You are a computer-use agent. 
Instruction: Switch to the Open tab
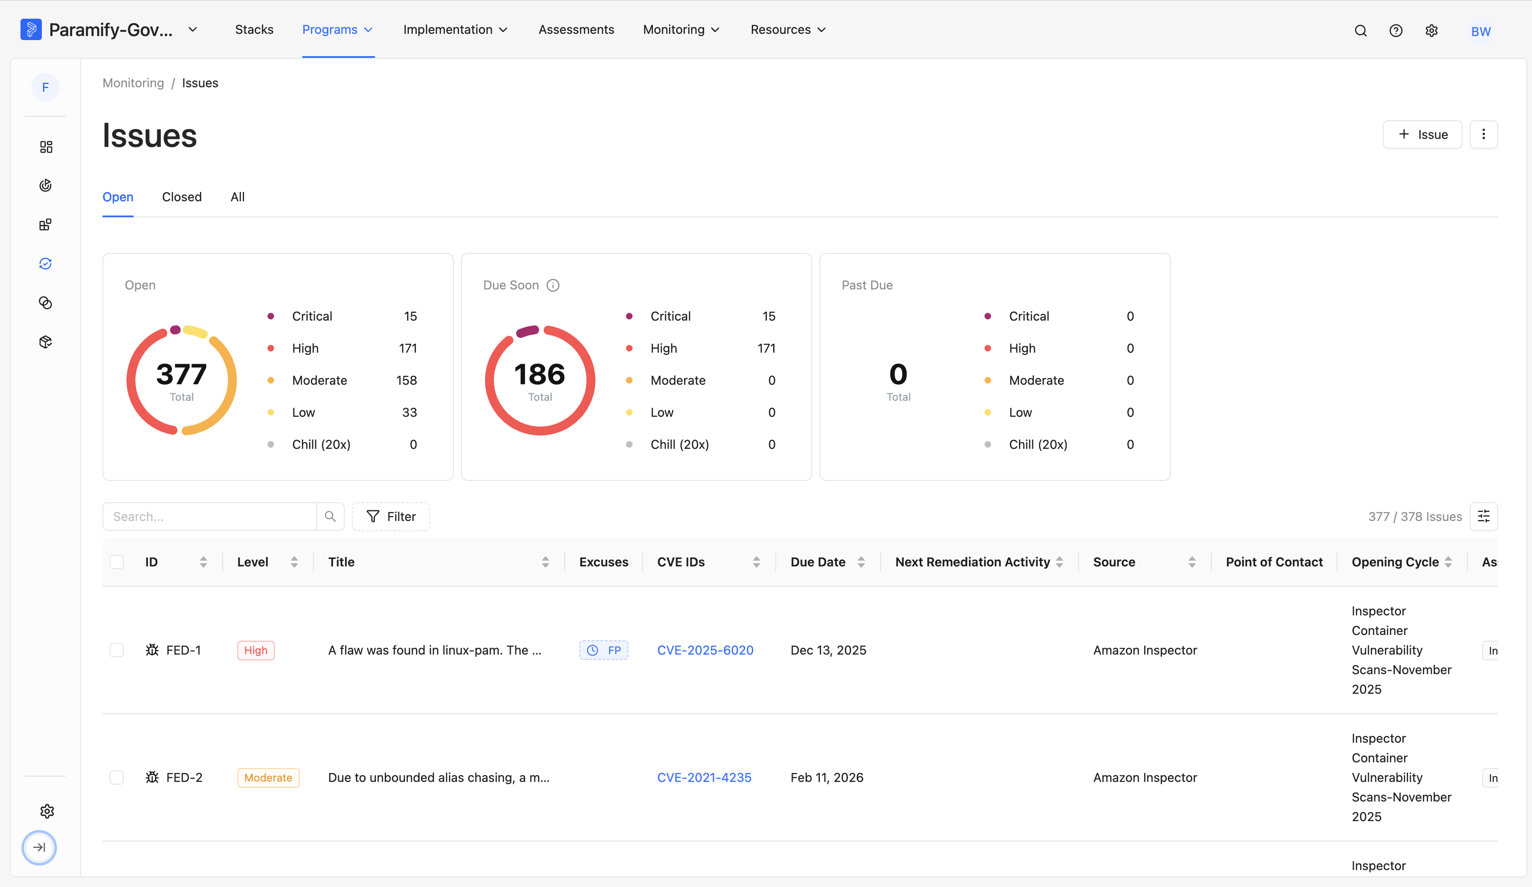[118, 197]
